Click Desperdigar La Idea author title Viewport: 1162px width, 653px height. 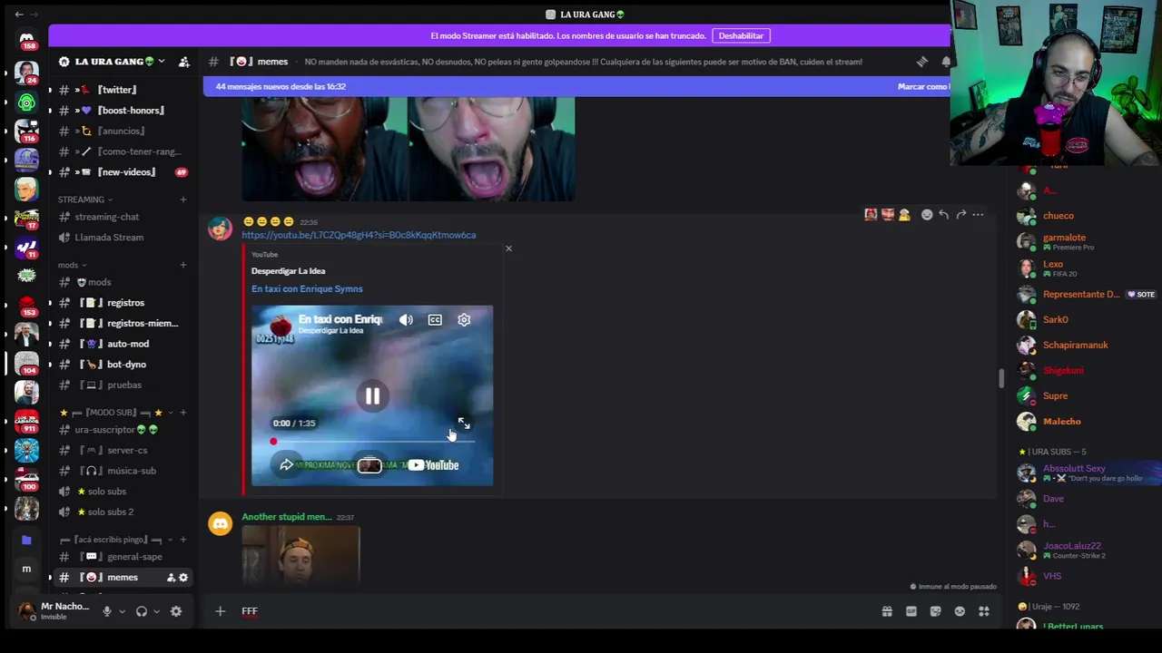pos(288,271)
